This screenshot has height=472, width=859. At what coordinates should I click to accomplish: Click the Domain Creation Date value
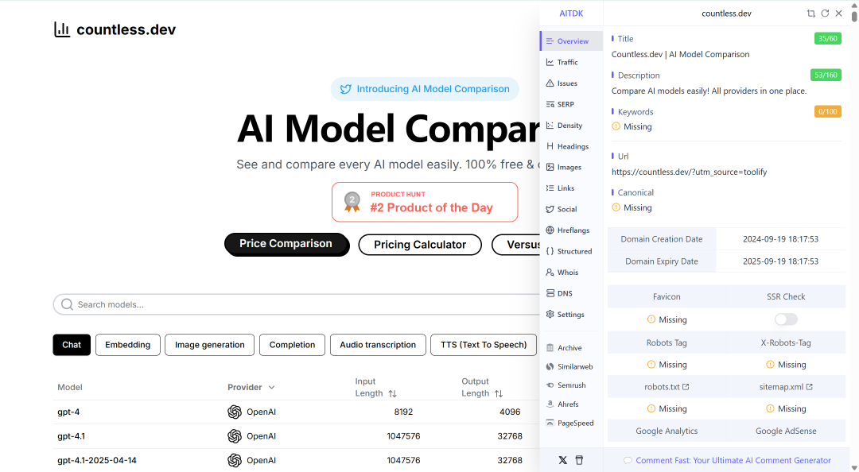(781, 239)
